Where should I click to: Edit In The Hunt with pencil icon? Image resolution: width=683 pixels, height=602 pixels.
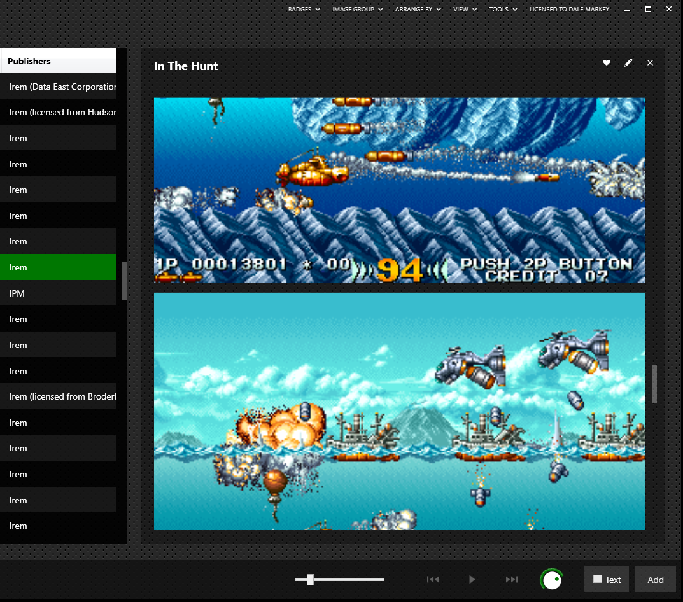click(628, 63)
